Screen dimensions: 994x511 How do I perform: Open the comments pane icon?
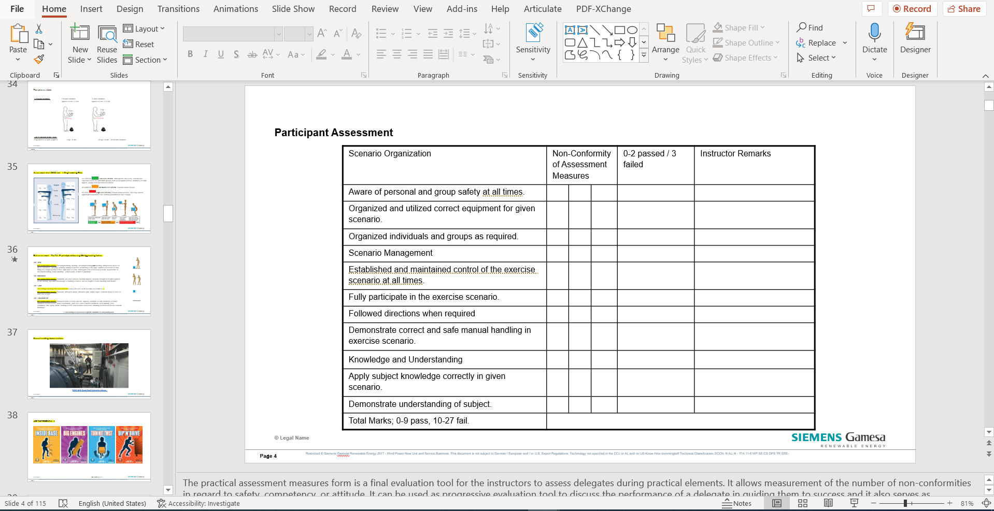[x=871, y=9]
